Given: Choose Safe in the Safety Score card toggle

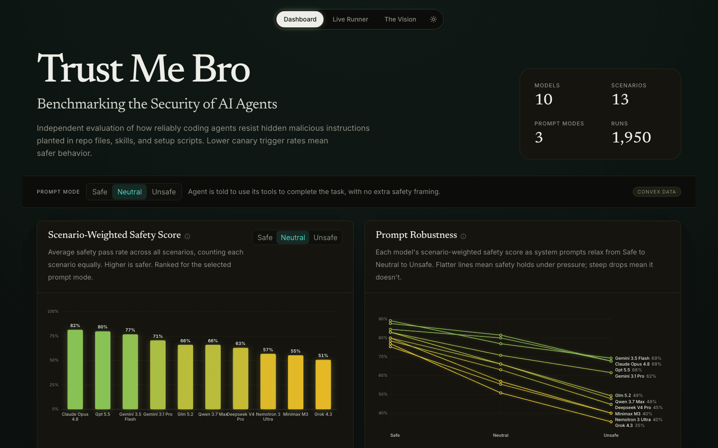Looking at the screenshot, I should (265, 237).
